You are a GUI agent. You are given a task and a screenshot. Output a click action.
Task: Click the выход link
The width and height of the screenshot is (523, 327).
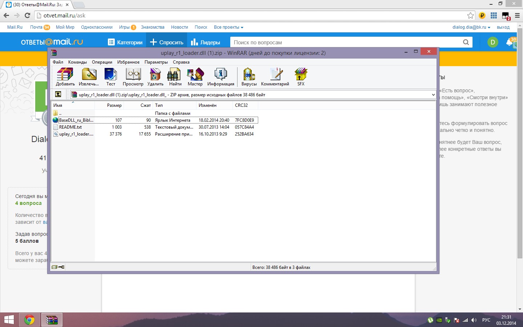(503, 27)
